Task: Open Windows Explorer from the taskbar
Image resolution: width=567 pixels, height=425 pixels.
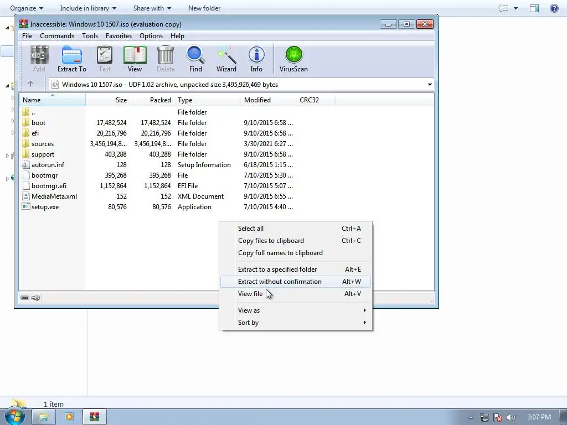Action: (x=44, y=417)
